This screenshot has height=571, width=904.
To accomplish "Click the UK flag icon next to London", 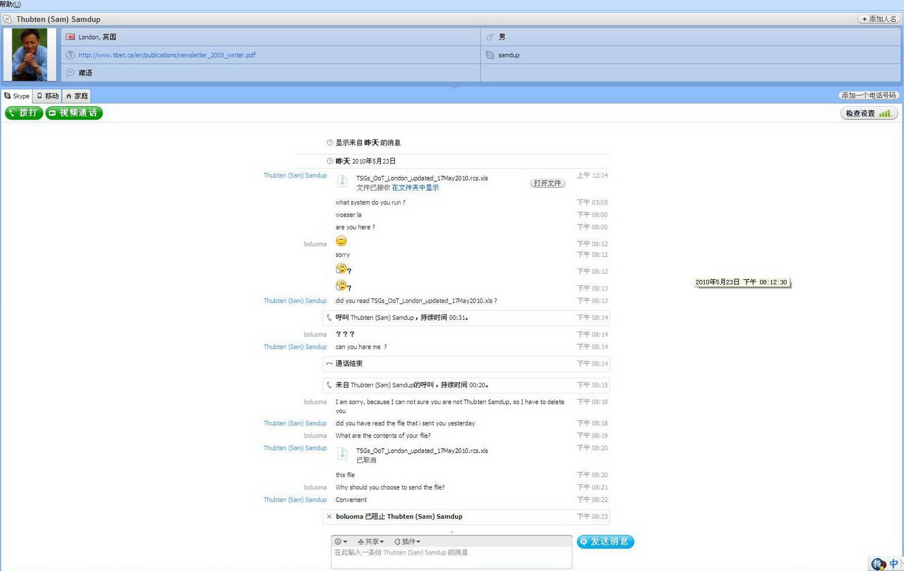I will (70, 37).
